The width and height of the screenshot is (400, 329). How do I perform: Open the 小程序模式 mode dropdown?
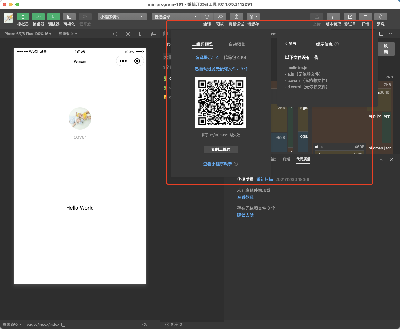(x=122, y=17)
